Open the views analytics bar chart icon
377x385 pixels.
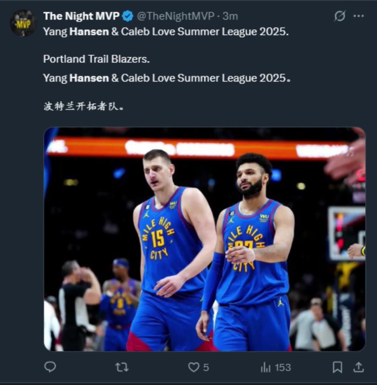tap(265, 368)
